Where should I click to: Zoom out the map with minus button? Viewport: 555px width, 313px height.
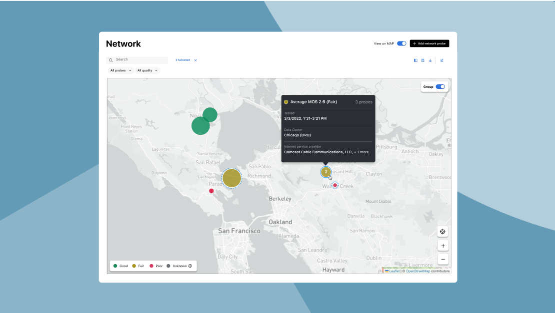442,259
